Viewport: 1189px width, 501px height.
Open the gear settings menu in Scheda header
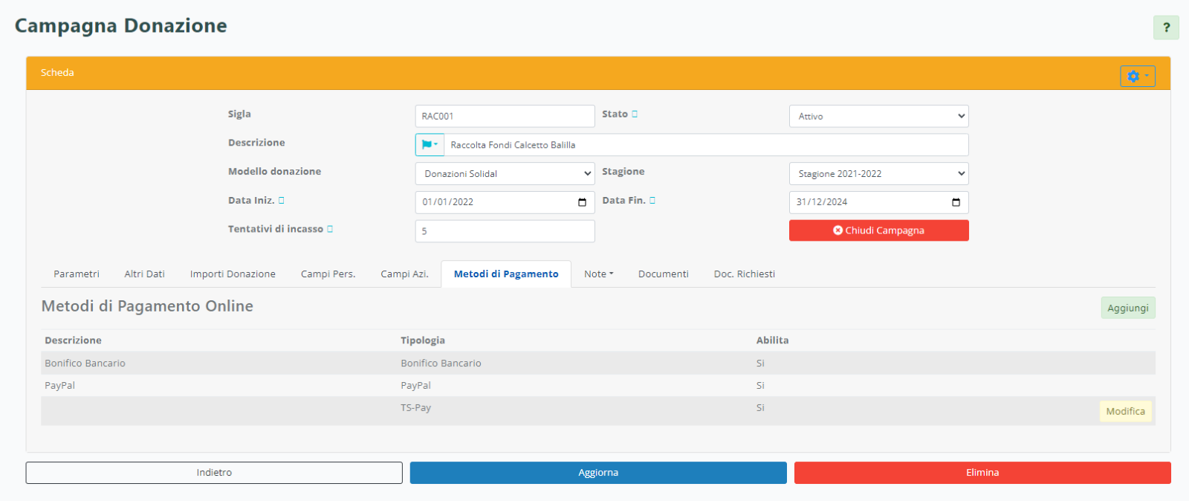point(1138,76)
